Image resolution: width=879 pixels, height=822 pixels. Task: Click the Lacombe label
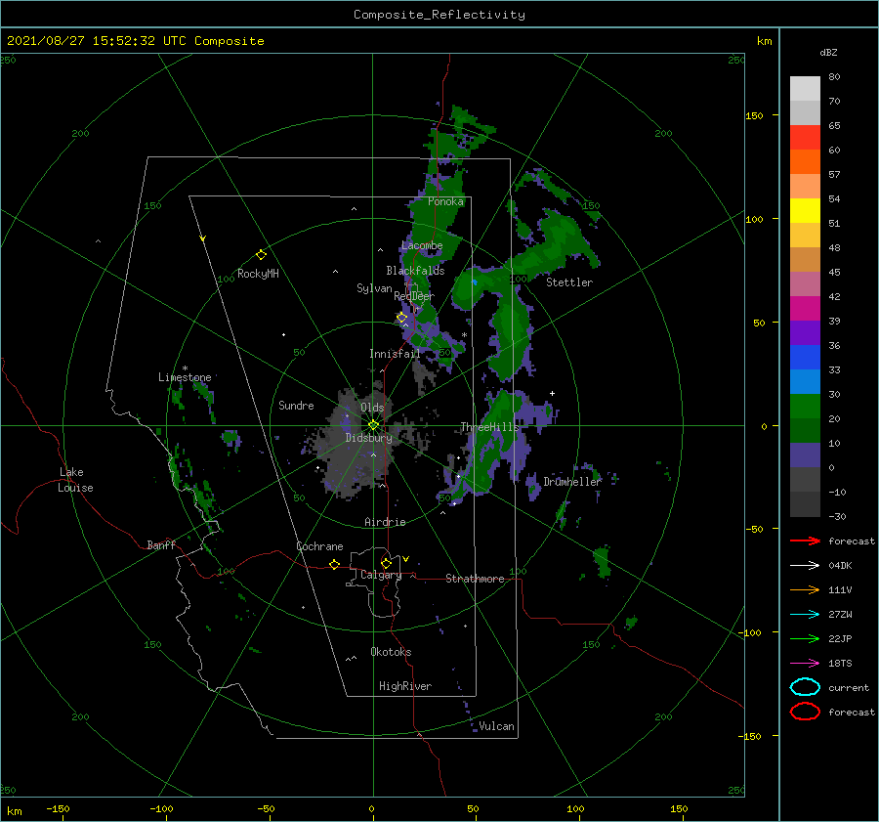click(x=422, y=245)
